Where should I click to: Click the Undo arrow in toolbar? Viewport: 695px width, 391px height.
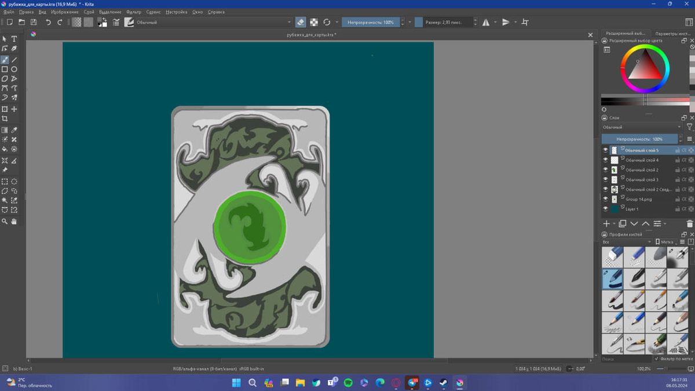[x=48, y=22]
